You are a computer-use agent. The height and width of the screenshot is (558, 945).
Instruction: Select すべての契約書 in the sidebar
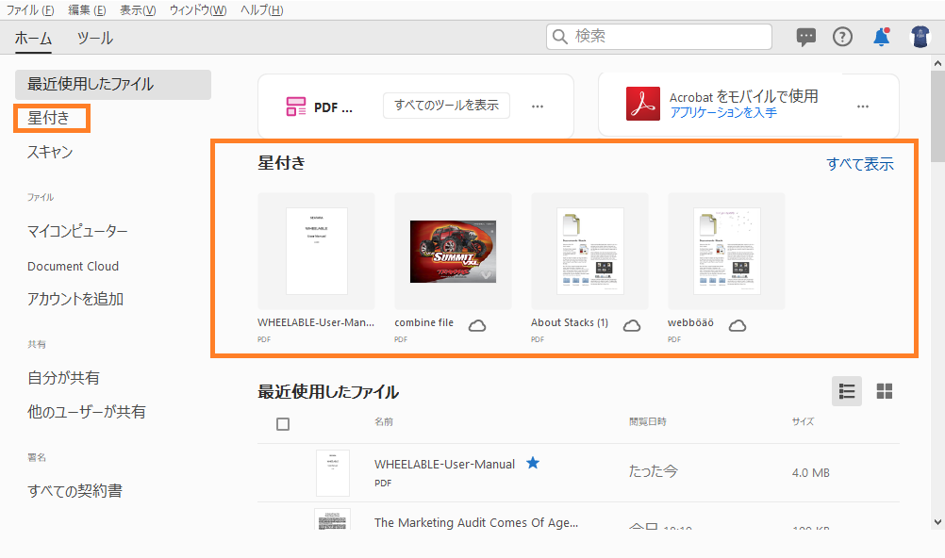click(75, 491)
